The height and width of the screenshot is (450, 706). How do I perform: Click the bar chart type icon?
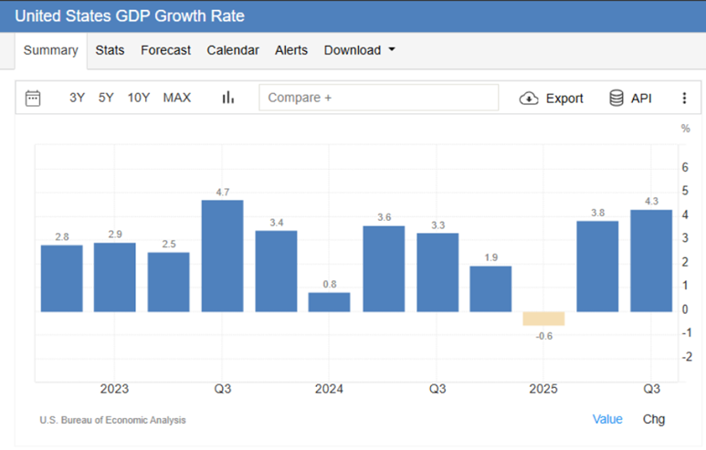click(x=228, y=98)
